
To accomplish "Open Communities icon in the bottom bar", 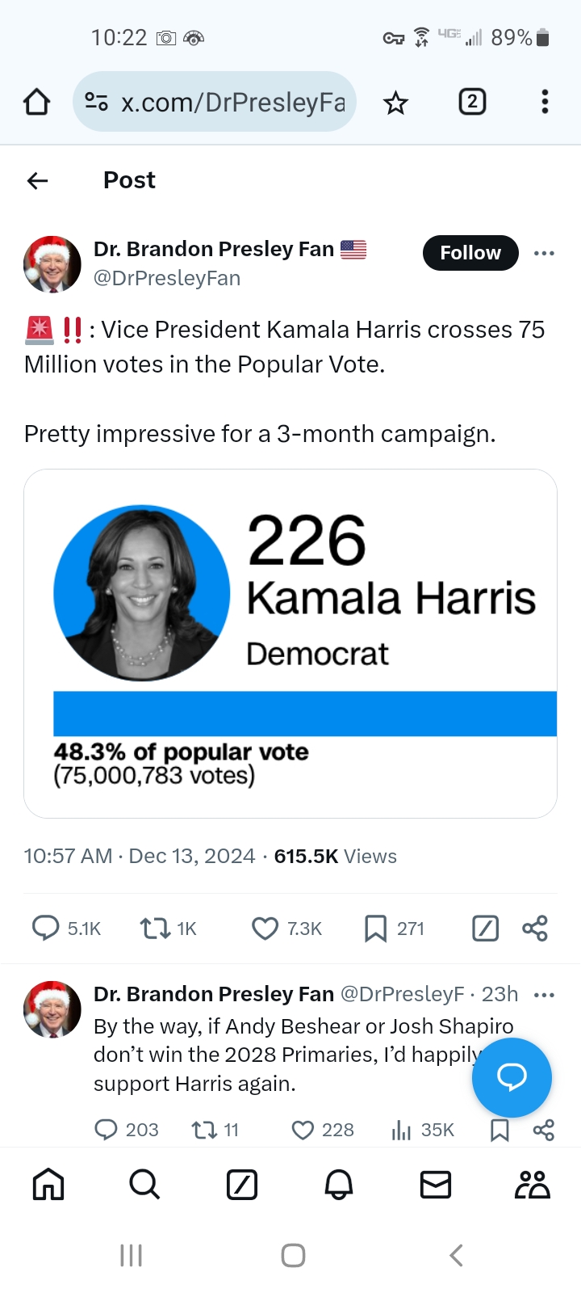I will tap(532, 1185).
